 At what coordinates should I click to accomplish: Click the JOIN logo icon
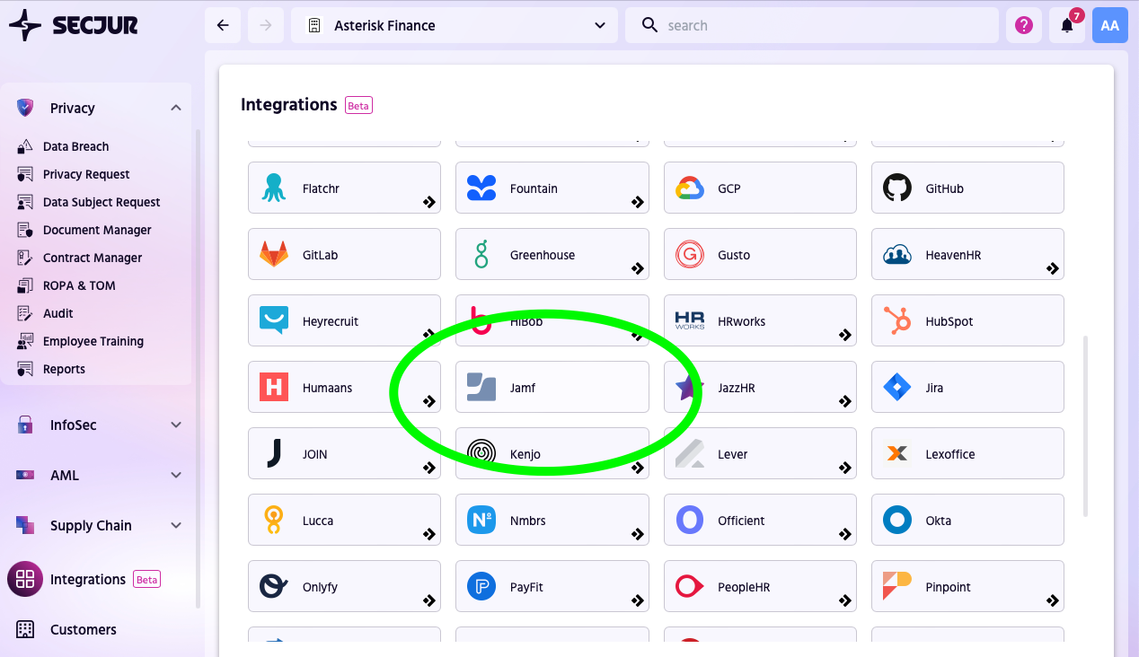pos(274,454)
